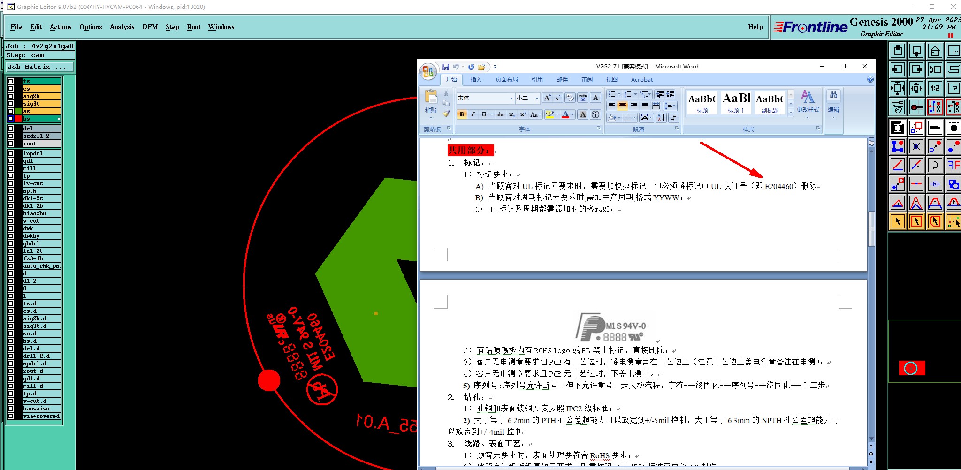961x470 pixels.
Task: Expand the bullet list dropdown arrow
Action: [619, 94]
